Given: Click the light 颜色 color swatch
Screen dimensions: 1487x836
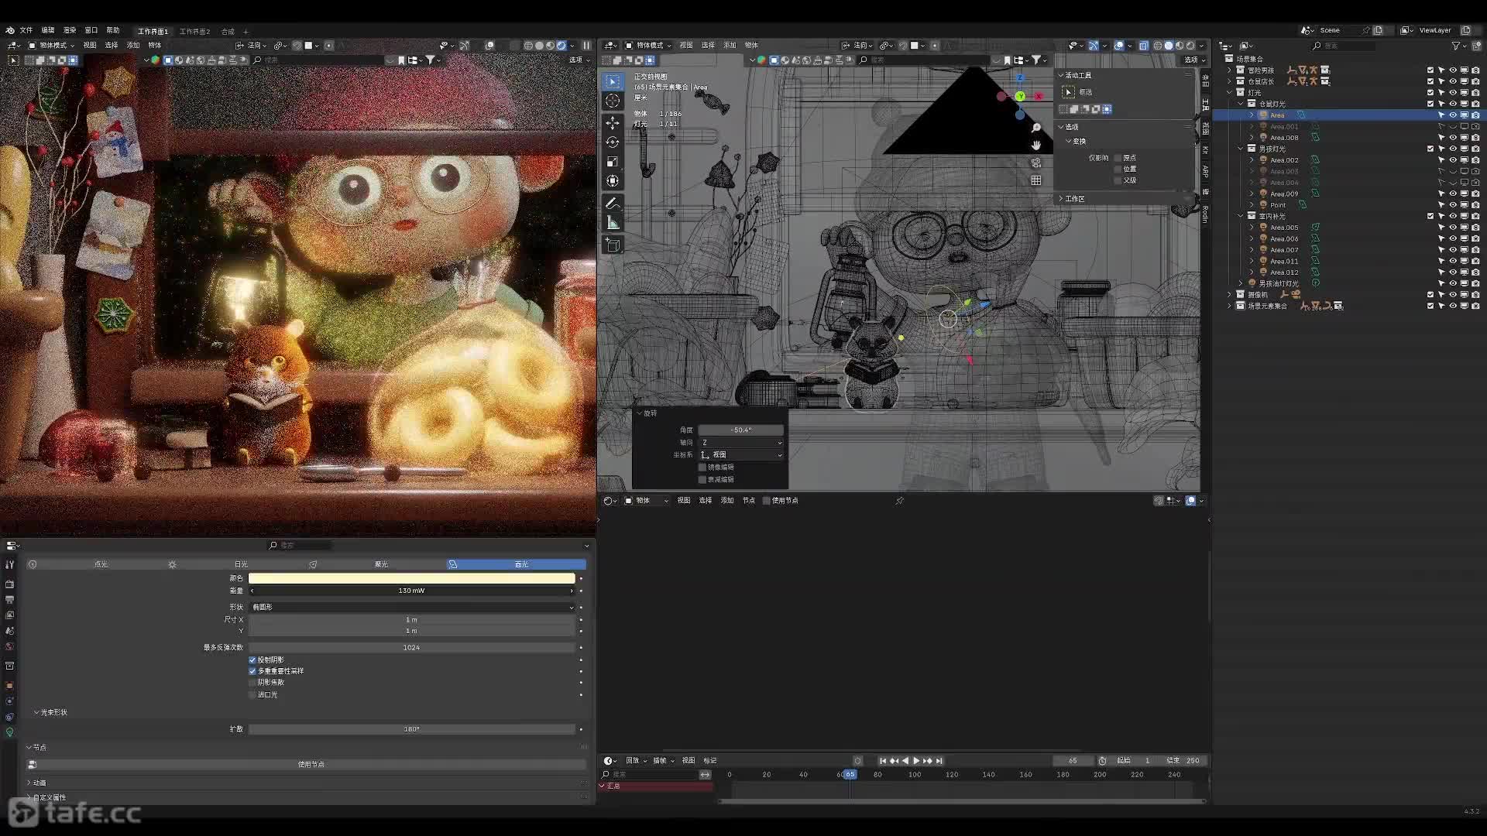Looking at the screenshot, I should pos(411,578).
